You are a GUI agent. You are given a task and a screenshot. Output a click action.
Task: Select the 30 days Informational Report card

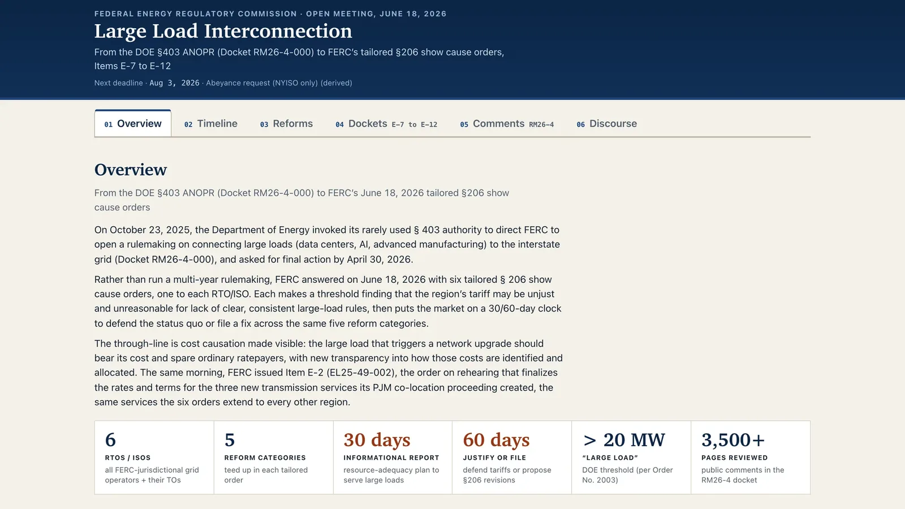[x=393, y=458]
